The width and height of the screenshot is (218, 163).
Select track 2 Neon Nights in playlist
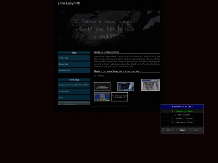pyautogui.click(x=182, y=115)
